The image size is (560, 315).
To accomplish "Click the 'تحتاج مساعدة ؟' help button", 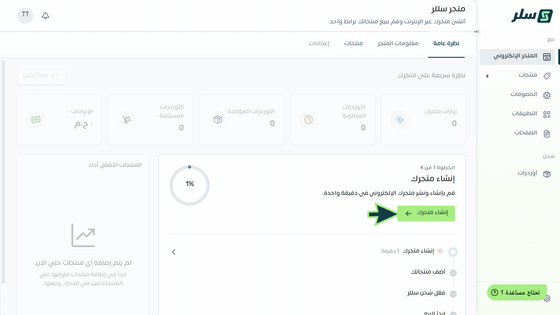I will coord(517,292).
